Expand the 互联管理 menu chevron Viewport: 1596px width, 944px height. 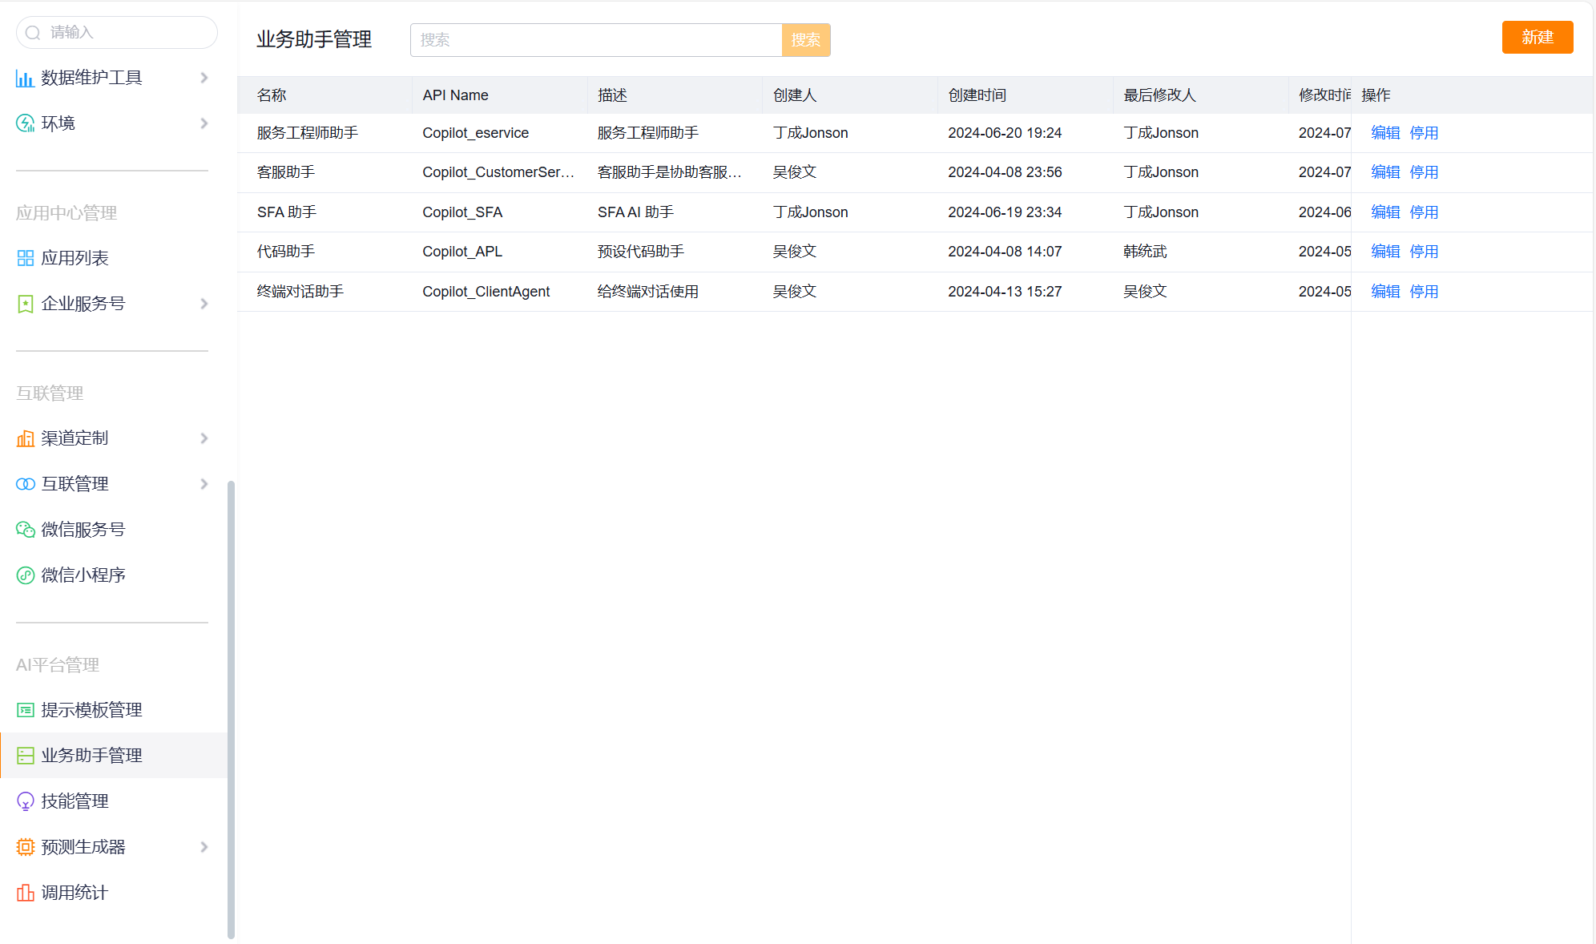coord(204,484)
